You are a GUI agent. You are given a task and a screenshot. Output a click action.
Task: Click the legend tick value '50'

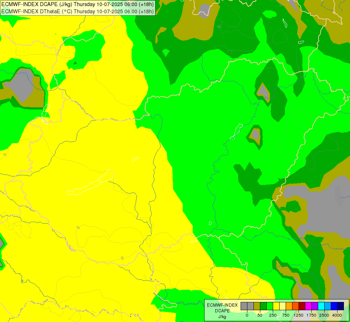pyautogui.click(x=260, y=315)
